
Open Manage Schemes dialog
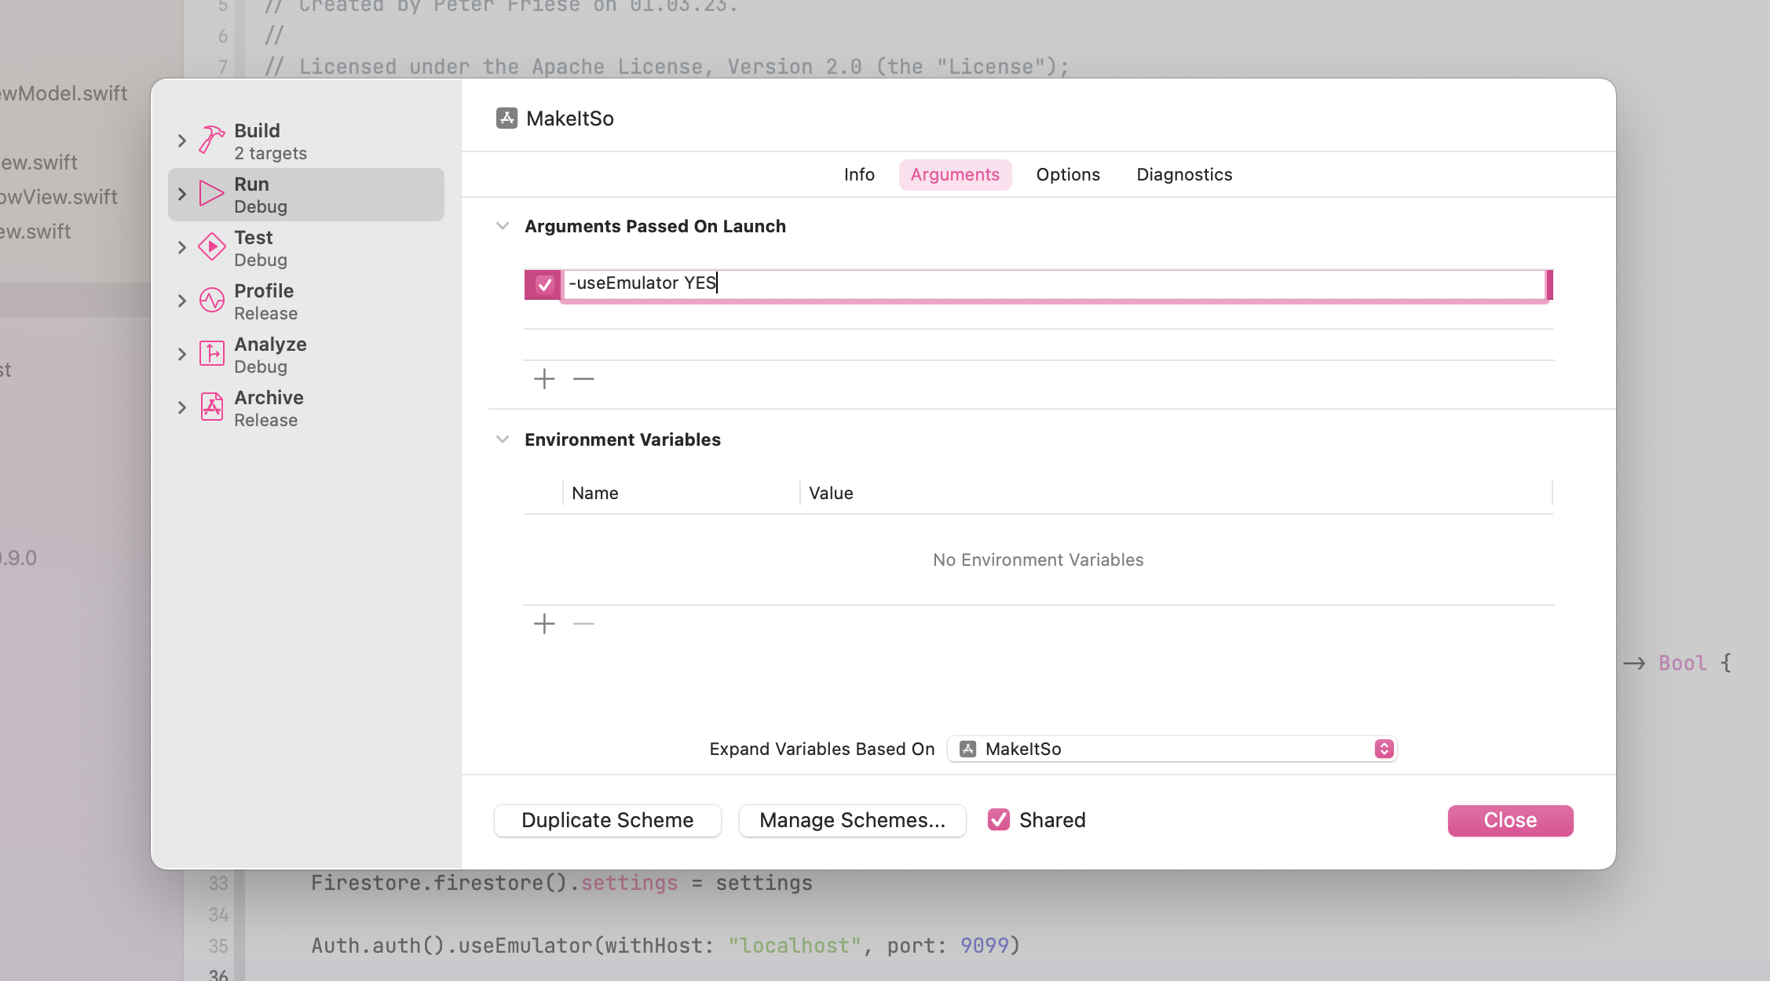(x=852, y=820)
